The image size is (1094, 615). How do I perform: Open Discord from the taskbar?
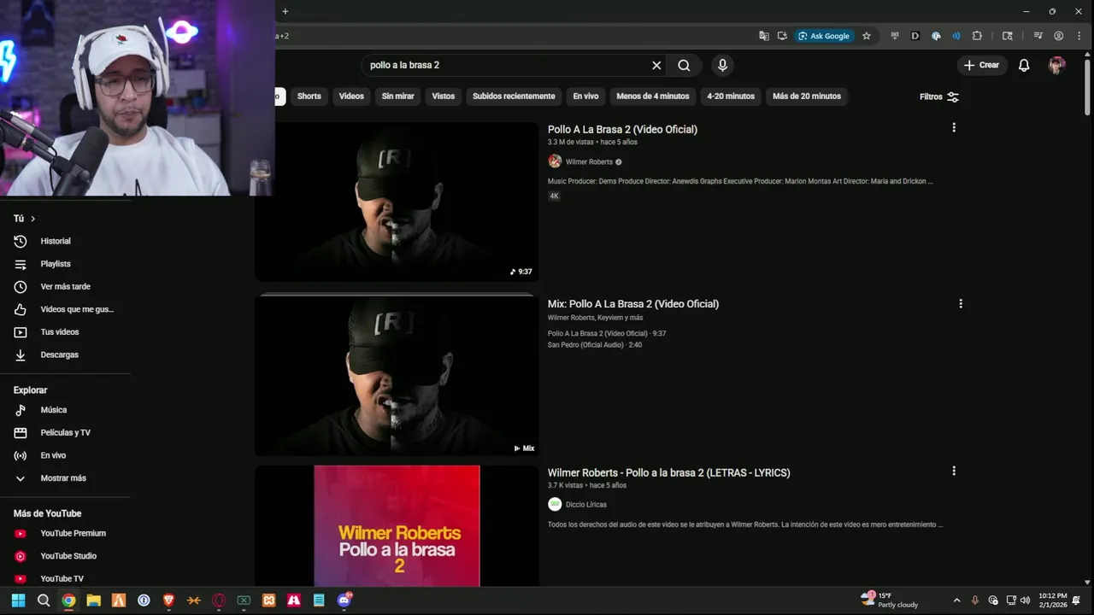[344, 600]
